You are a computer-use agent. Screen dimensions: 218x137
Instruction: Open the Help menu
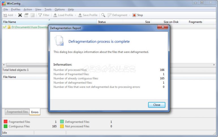[x=71, y=9]
